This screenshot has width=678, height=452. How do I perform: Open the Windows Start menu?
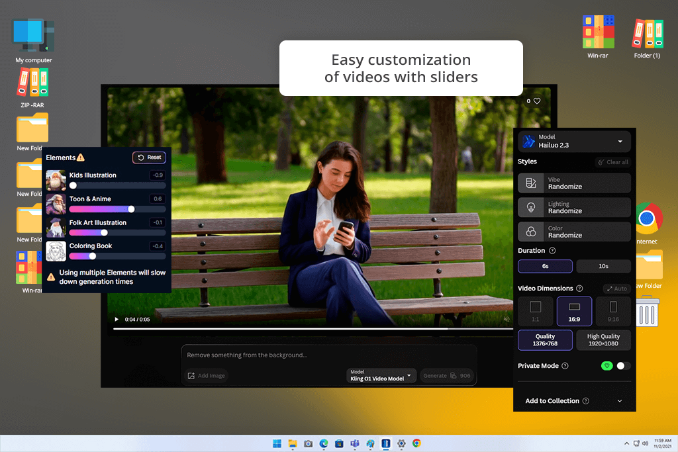(x=277, y=443)
